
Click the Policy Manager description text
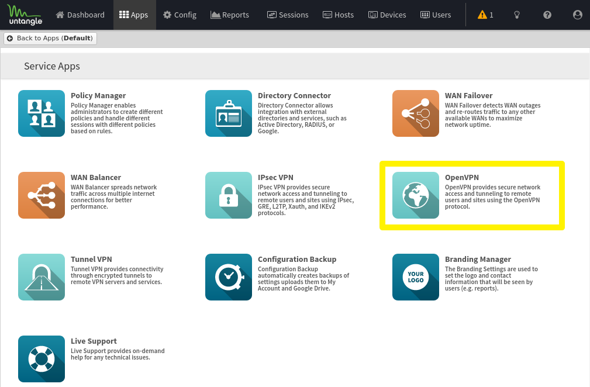click(x=116, y=118)
